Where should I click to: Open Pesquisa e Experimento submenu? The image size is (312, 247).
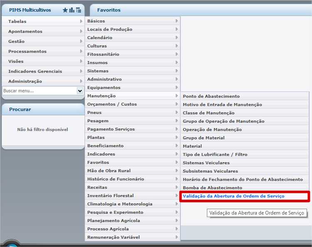point(133,212)
